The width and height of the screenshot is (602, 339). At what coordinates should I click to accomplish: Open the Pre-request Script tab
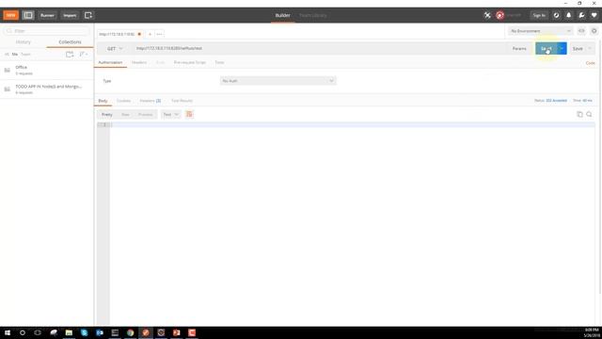(190, 62)
